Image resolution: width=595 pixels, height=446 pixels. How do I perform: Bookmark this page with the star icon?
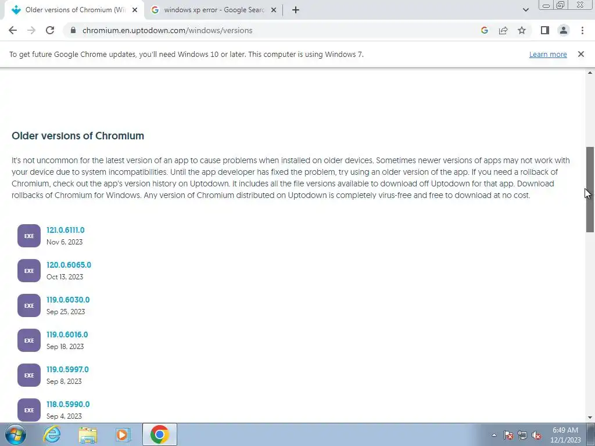[522, 30]
